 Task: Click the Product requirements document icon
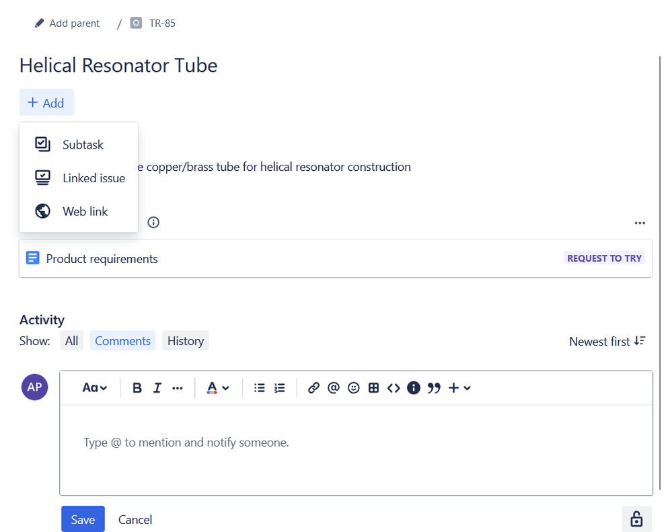(32, 258)
